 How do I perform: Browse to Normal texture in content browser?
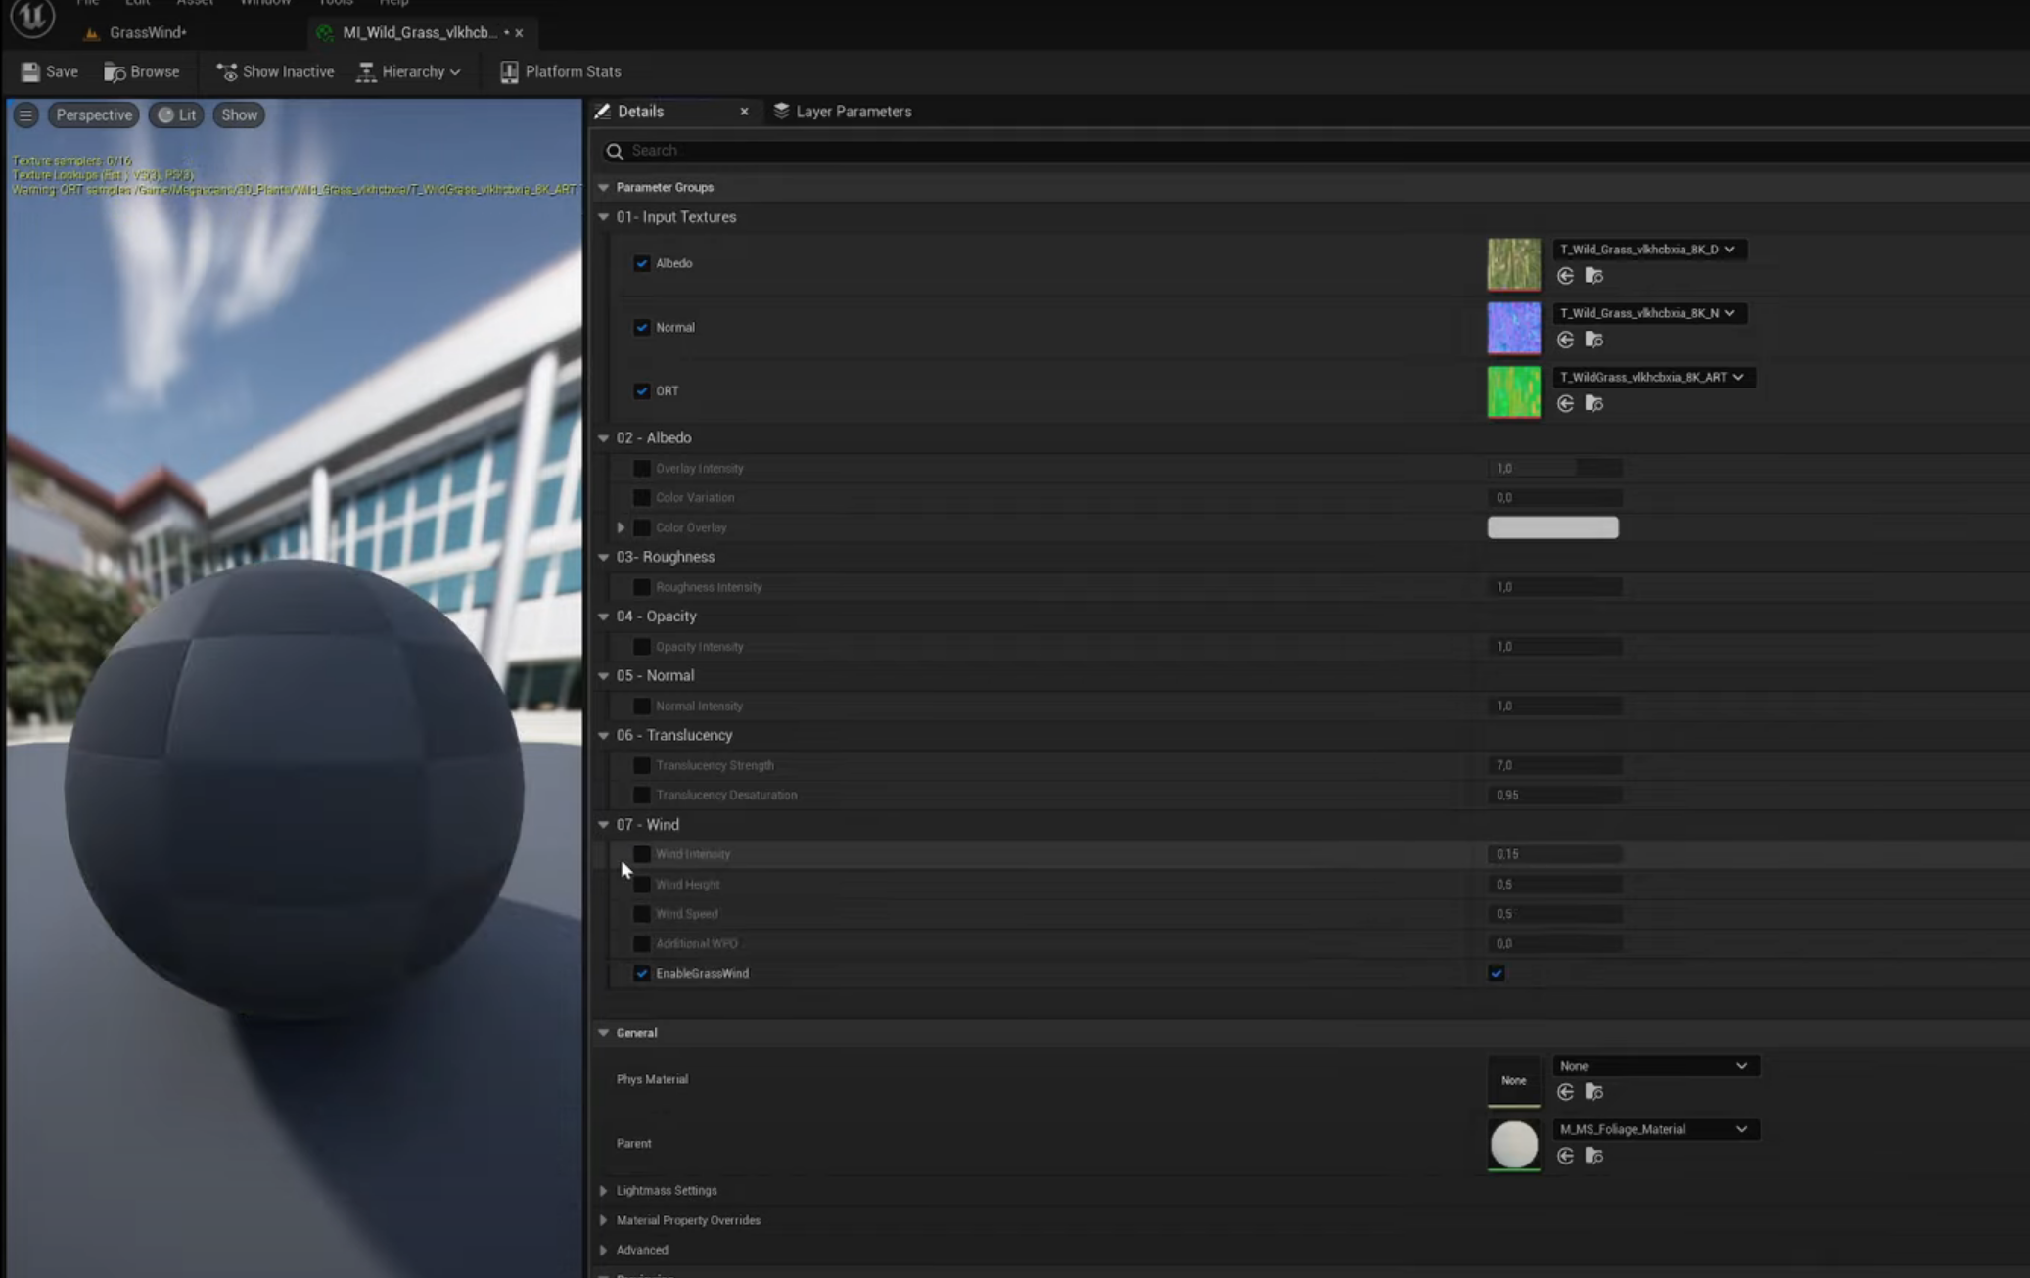coord(1593,340)
